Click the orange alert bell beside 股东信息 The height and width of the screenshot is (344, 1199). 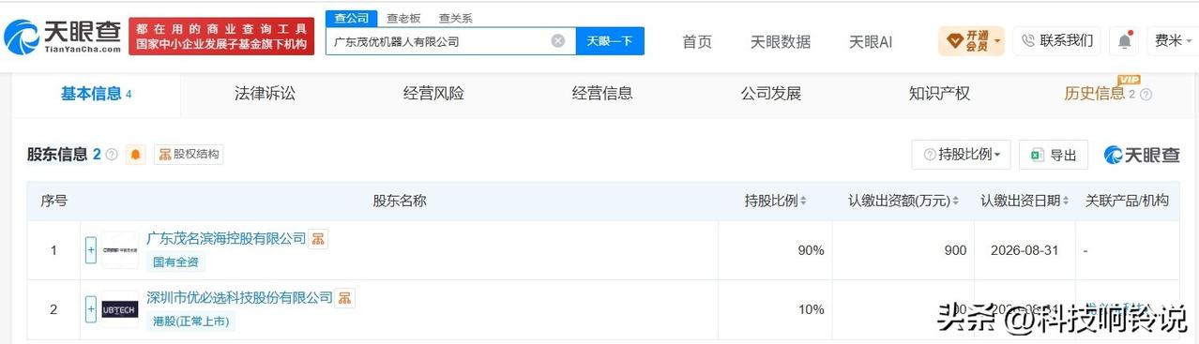point(137,155)
